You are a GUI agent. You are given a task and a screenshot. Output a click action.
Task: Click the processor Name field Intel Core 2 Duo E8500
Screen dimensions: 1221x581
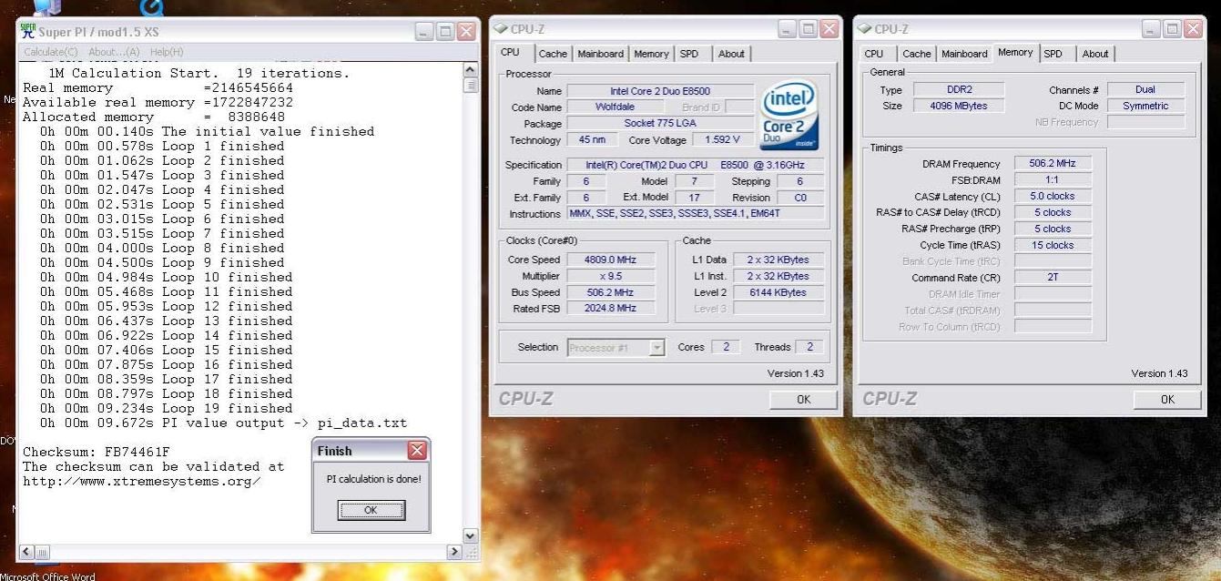660,91
